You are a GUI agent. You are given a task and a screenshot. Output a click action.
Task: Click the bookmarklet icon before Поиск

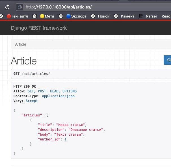click(x=93, y=16)
